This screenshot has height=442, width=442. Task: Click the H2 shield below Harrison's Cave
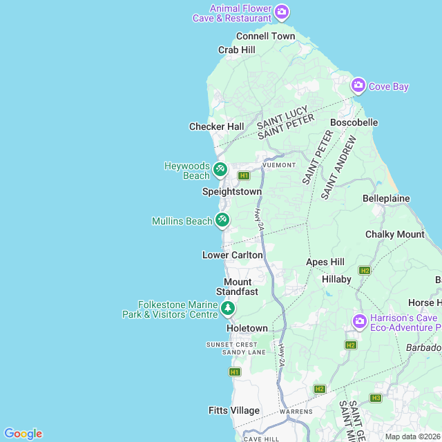point(351,345)
